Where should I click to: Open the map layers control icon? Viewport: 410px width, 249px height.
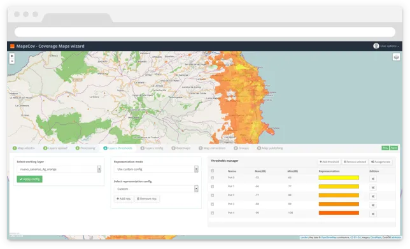[396, 57]
